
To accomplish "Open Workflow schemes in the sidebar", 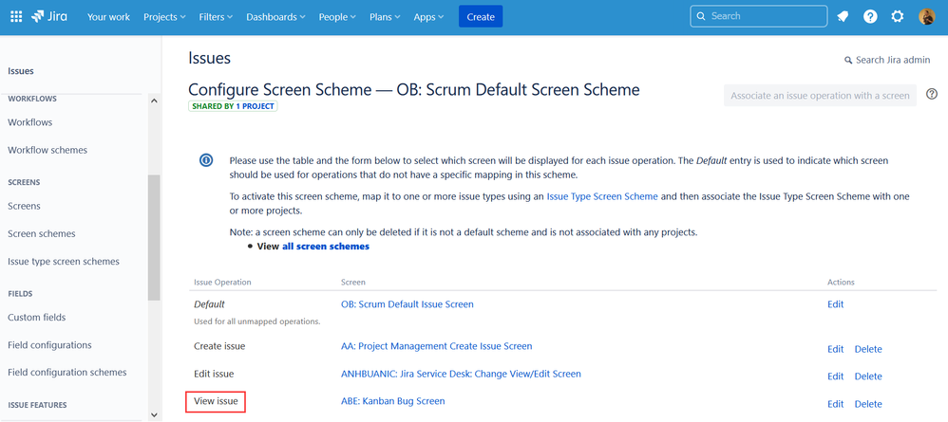I will [47, 150].
